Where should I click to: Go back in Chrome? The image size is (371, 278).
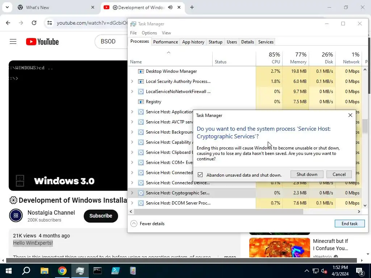(x=8, y=23)
